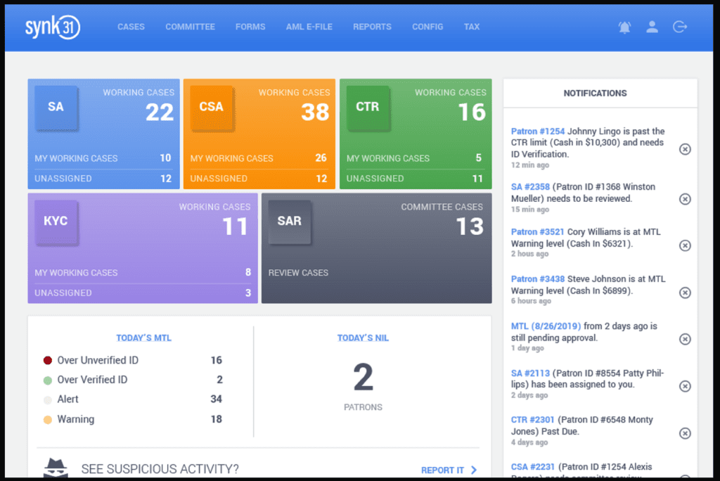Screen dimensions: 720x481
Task: Select CSA MY WORKING CASES row
Action: 259,158
